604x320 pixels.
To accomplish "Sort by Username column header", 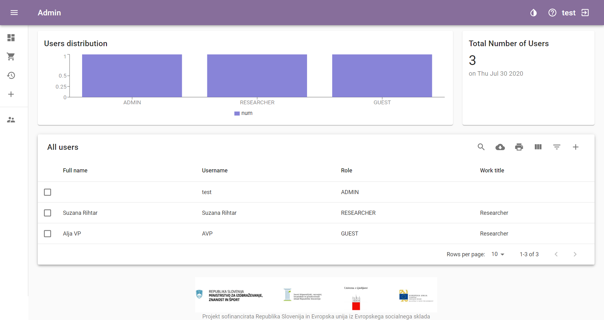I will [x=215, y=171].
